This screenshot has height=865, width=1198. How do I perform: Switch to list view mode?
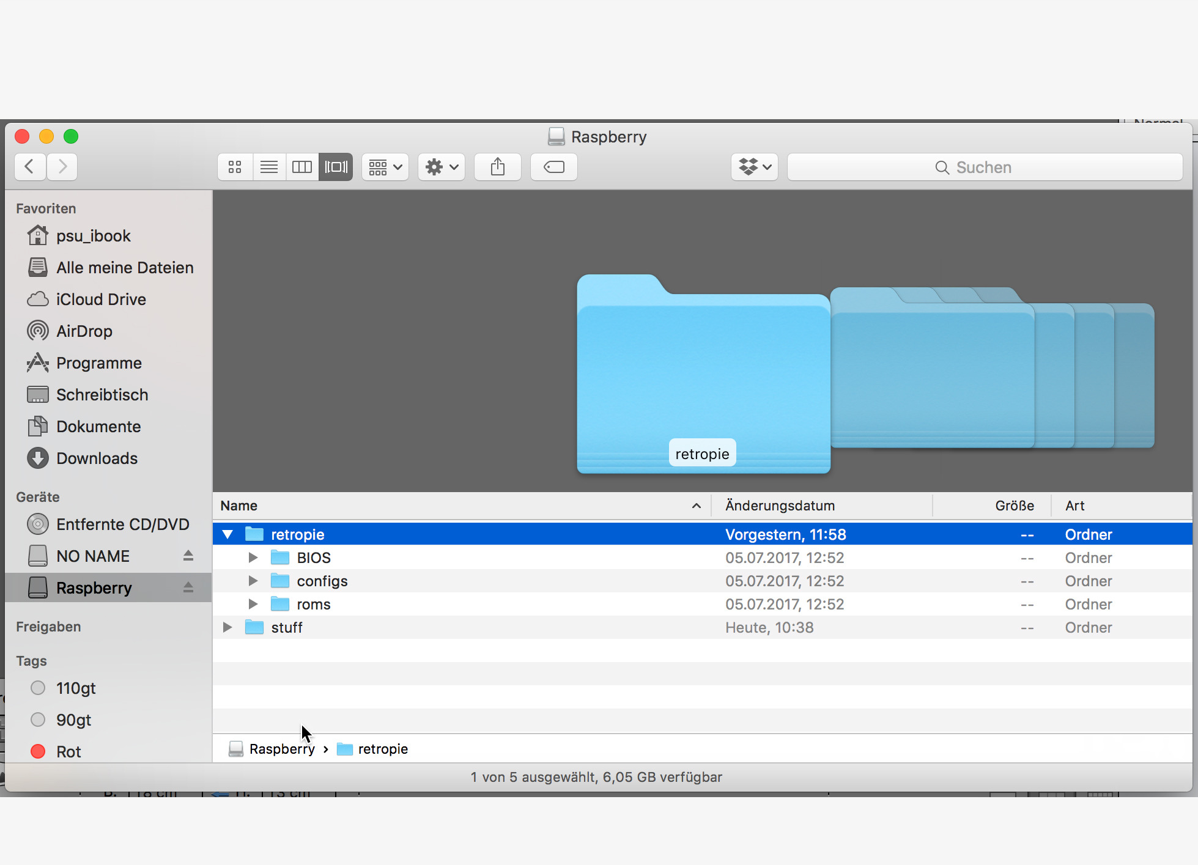coord(269,167)
